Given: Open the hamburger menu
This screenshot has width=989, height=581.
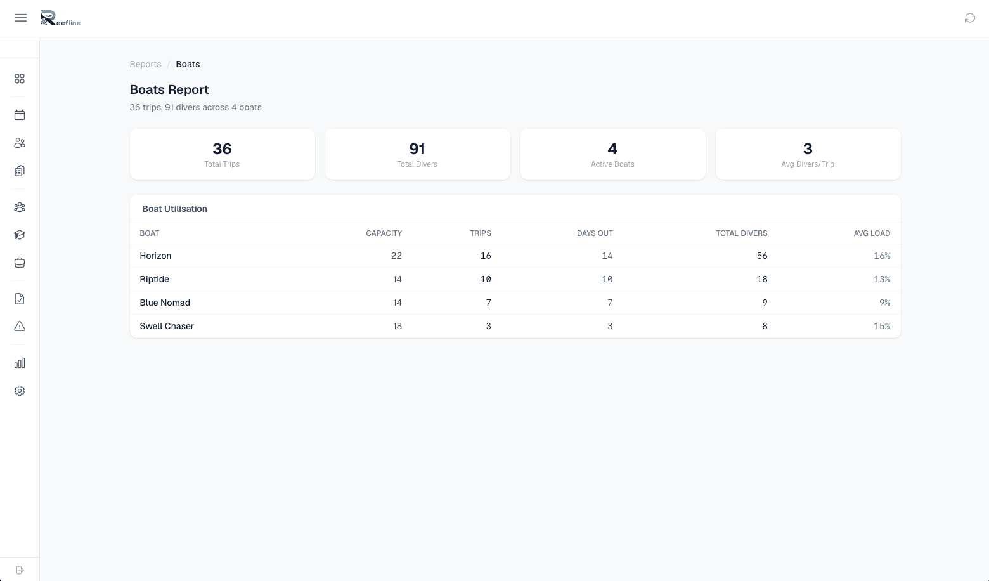Looking at the screenshot, I should tap(21, 18).
